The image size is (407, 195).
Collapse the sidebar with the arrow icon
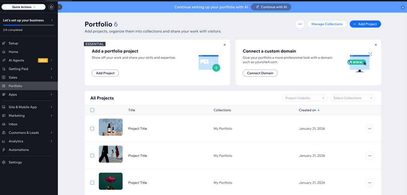tap(60, 7)
